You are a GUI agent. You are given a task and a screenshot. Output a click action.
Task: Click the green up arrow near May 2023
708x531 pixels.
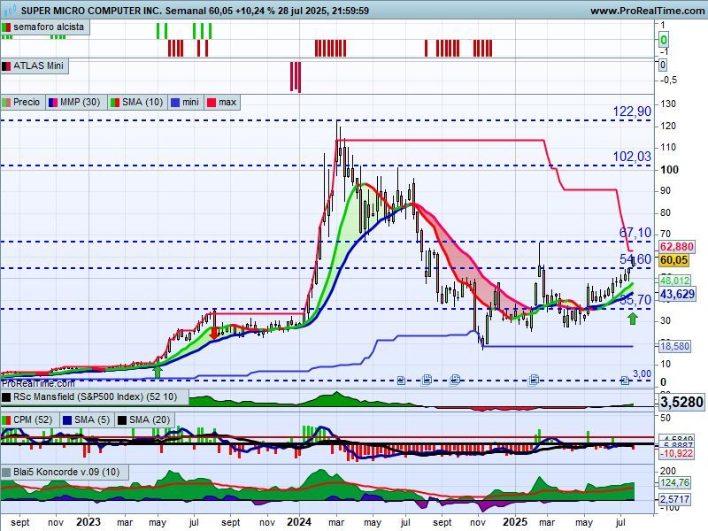(158, 371)
